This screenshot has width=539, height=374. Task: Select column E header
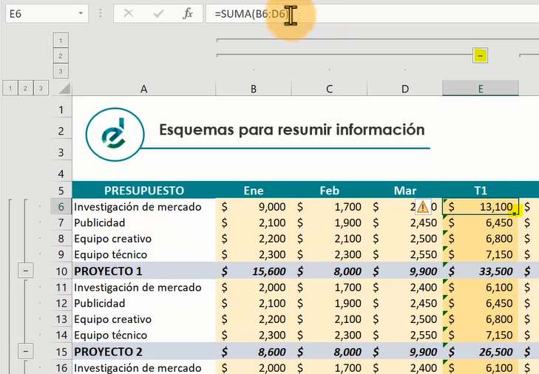click(481, 89)
